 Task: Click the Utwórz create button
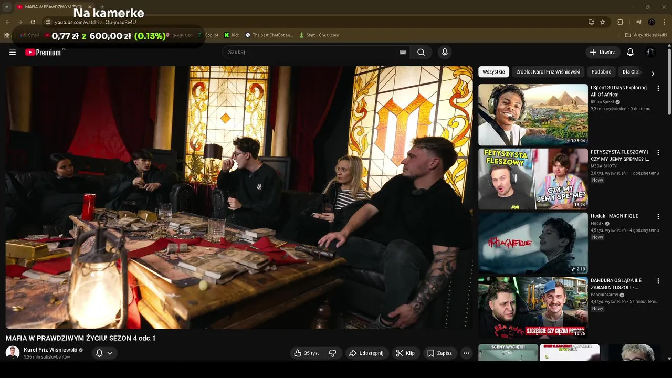(x=602, y=52)
